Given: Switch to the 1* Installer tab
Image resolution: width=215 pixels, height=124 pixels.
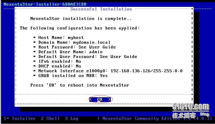Looking at the screenshot, I should point(20,119).
